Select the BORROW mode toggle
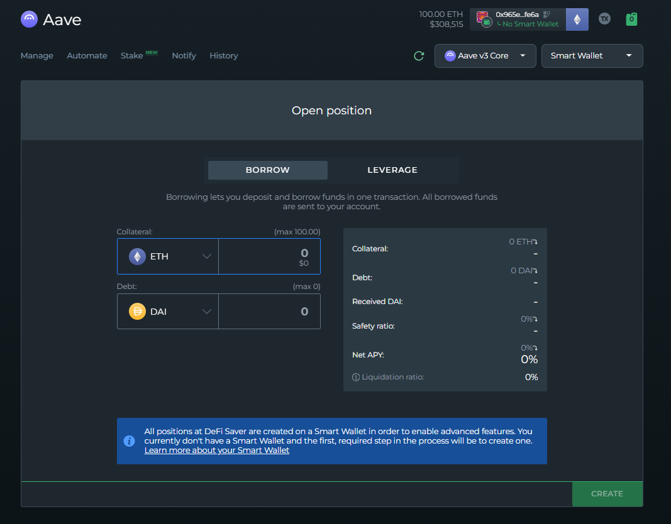 (268, 170)
